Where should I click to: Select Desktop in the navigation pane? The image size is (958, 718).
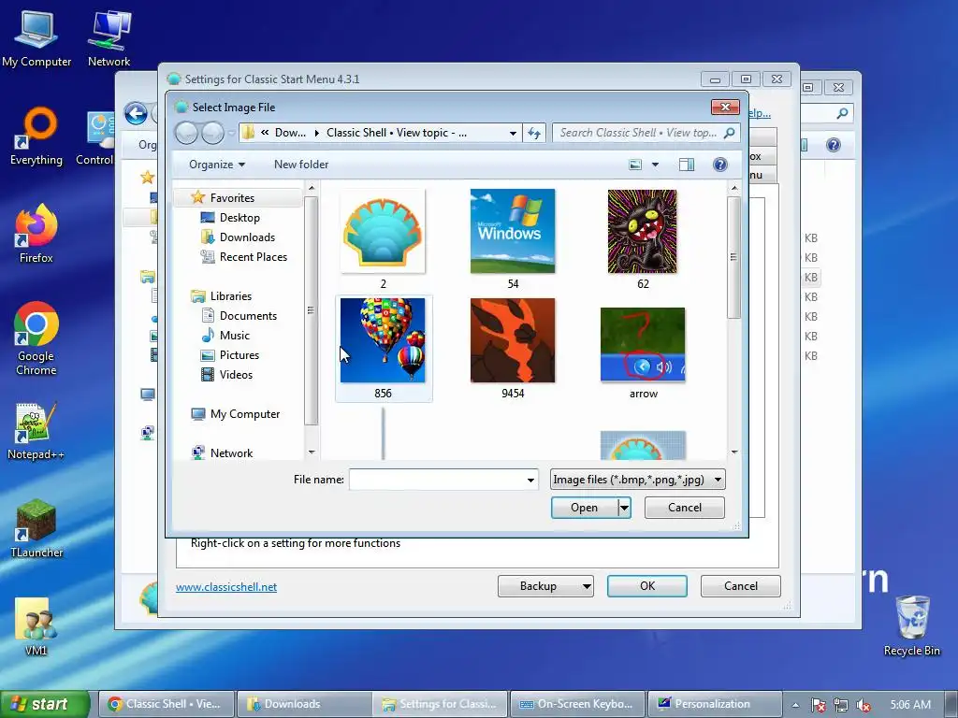tap(239, 217)
